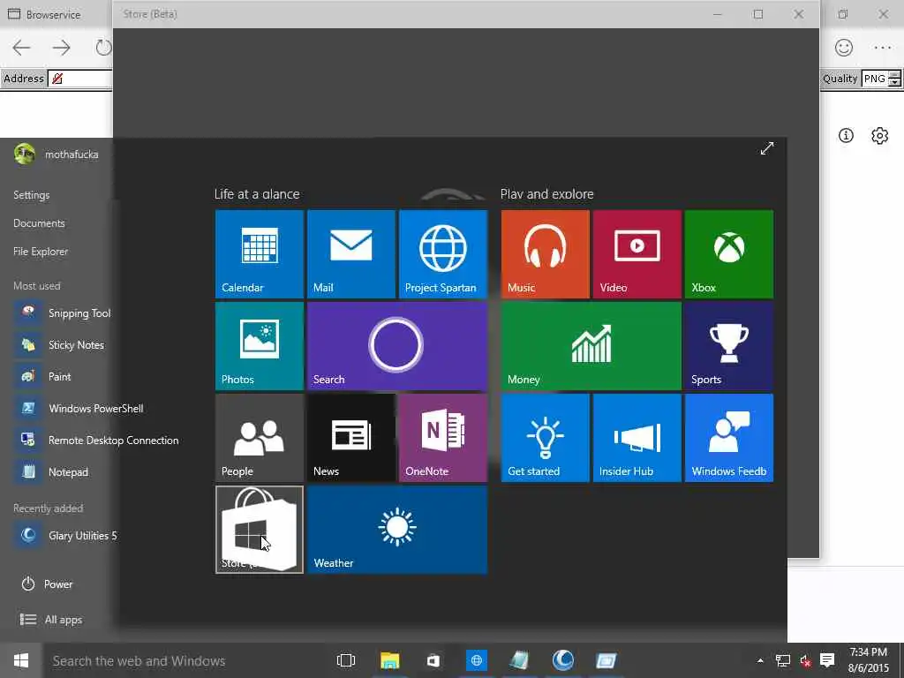Open File Explorer from Start menu
Image resolution: width=904 pixels, height=678 pixels.
41,252
